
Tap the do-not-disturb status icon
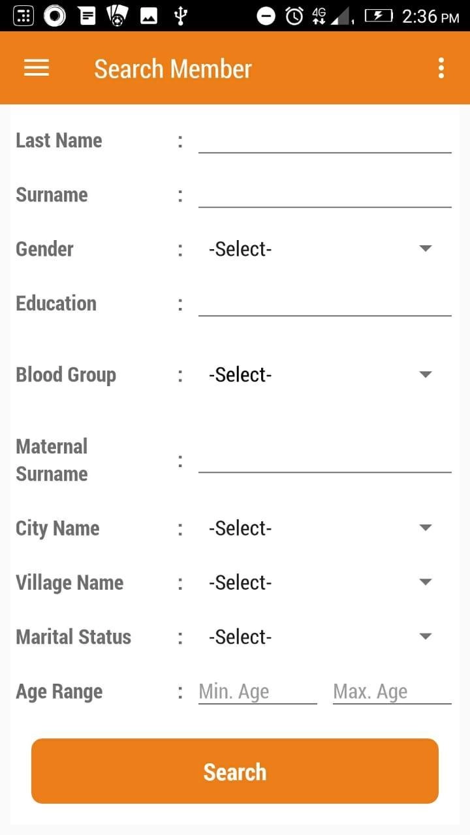click(266, 16)
